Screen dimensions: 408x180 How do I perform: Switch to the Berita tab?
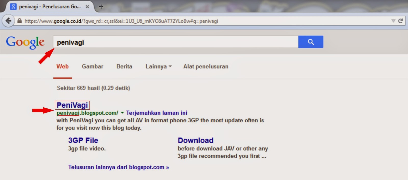[124, 67]
